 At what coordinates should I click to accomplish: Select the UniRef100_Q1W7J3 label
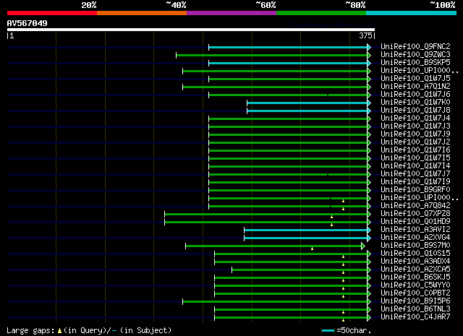(415, 126)
